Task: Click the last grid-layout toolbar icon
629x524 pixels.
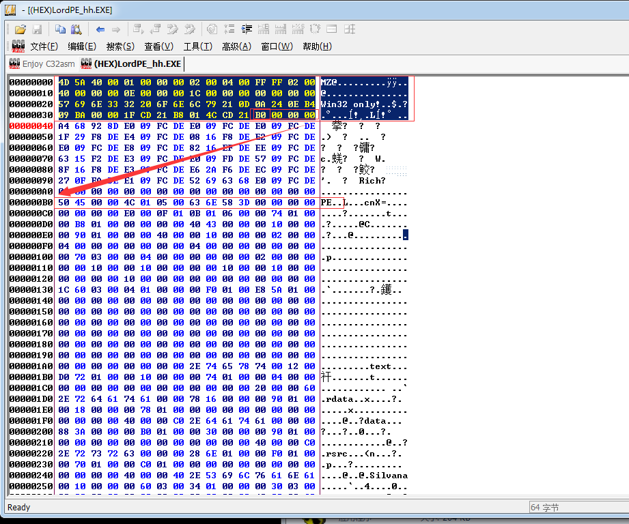Action: [x=350, y=29]
